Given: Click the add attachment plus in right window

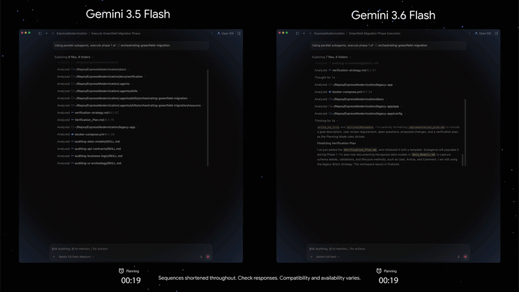Looking at the screenshot, I should (311, 256).
